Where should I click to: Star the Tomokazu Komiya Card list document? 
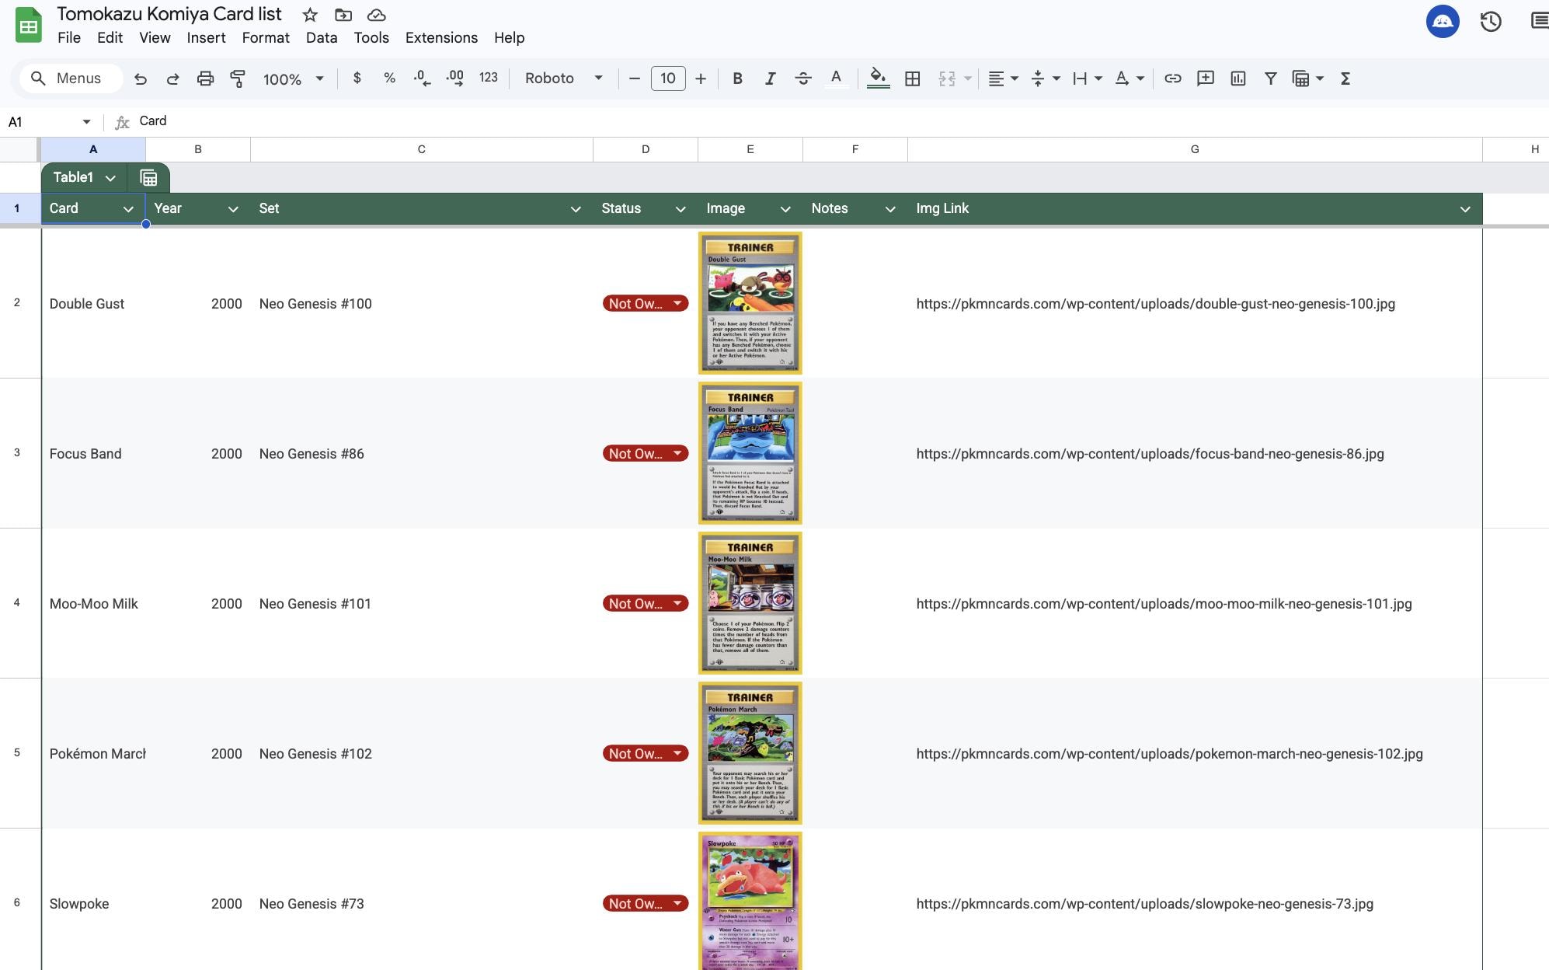point(310,15)
